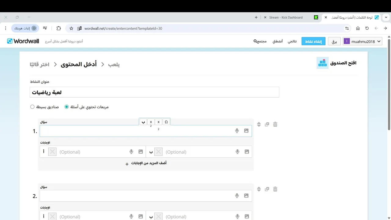391x220 pixels.
Task: Click the أدخل المحتوى breadcrumb step
Action: 79,64
